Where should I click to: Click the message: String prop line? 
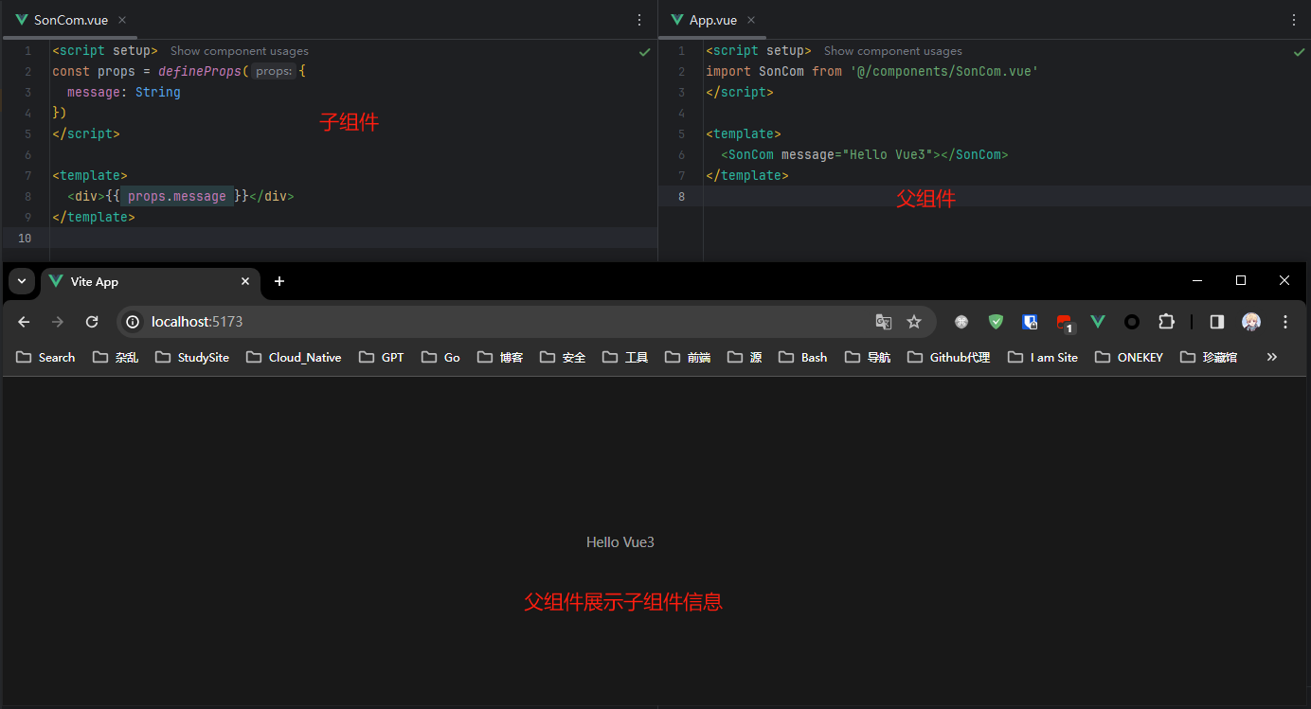coord(124,92)
